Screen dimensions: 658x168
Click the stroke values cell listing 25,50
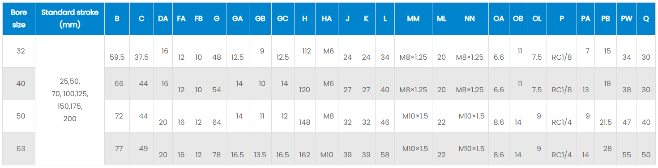click(70, 100)
